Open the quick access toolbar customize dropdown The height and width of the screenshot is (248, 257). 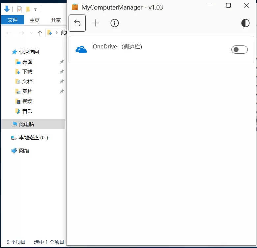click(35, 10)
